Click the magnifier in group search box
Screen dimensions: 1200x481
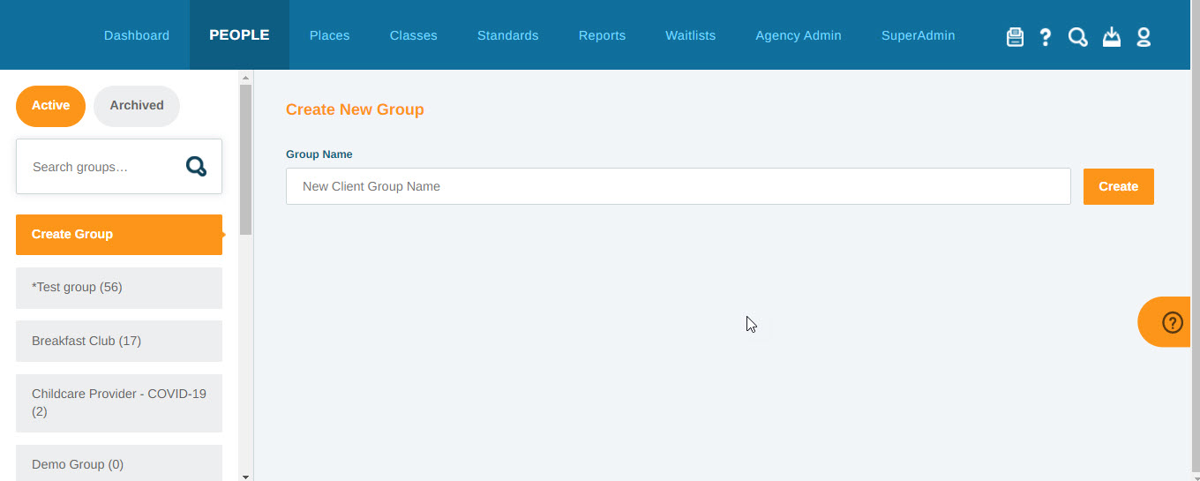(x=196, y=166)
